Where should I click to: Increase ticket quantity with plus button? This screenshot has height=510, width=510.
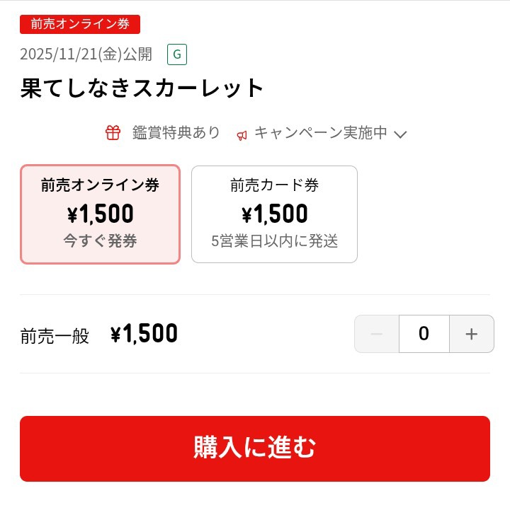472,334
